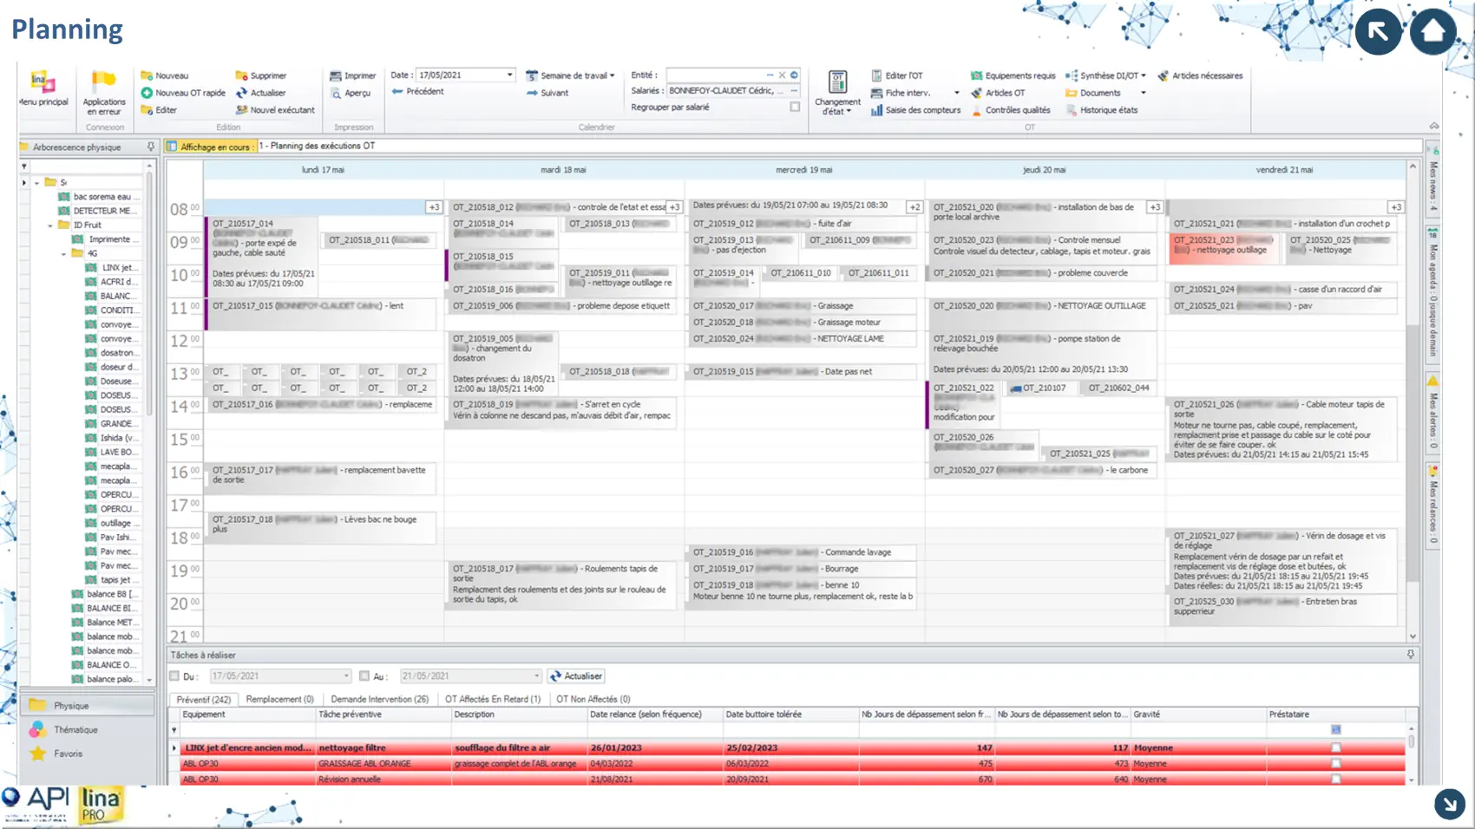Expand the Semaine de travail dropdown

tap(612, 76)
